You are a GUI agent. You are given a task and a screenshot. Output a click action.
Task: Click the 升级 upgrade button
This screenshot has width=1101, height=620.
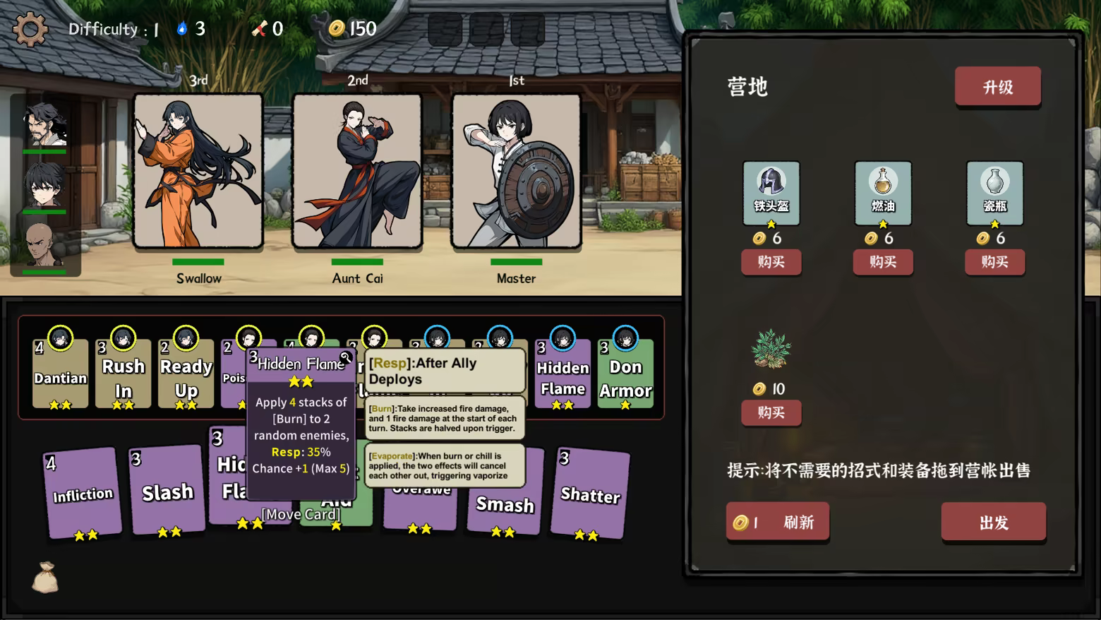tap(997, 86)
